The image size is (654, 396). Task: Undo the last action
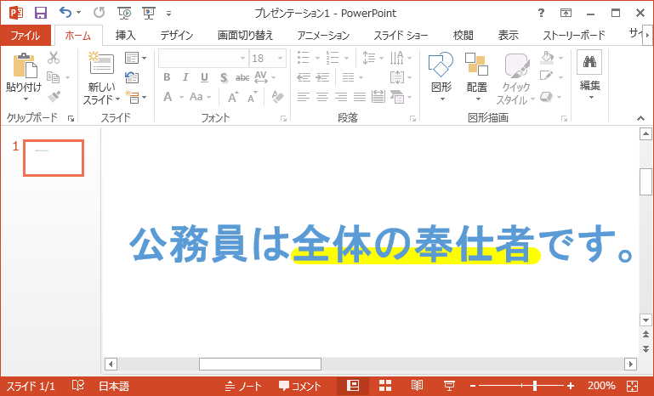coord(65,13)
